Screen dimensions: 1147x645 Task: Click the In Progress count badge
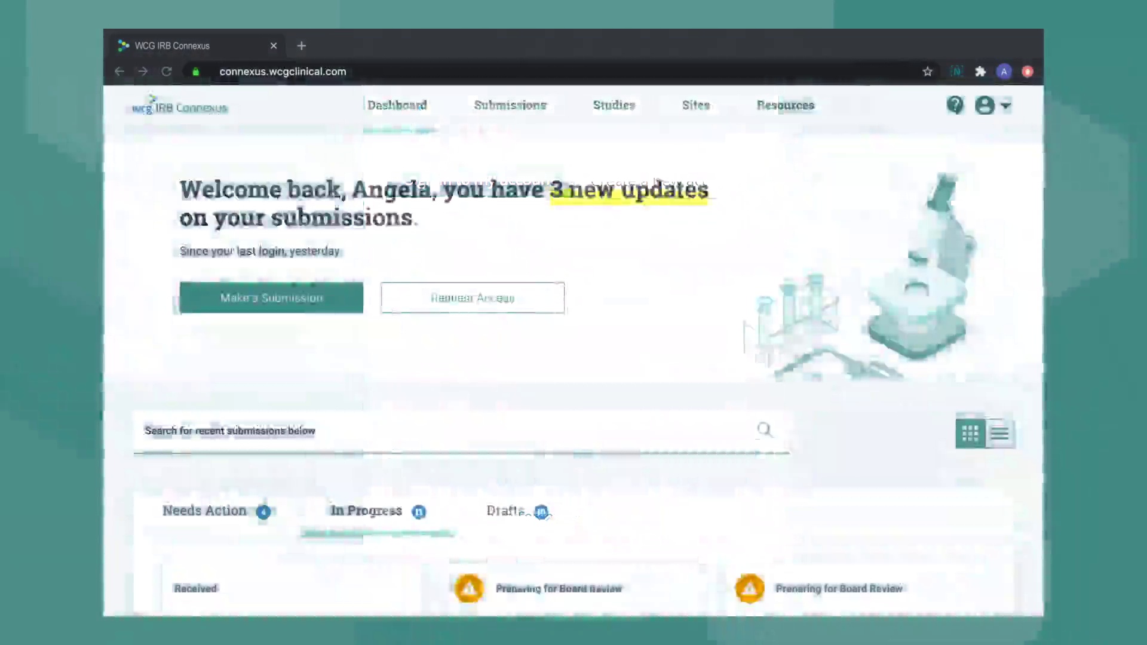pos(419,512)
